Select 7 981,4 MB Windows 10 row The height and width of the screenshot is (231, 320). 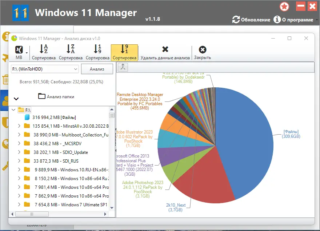72,187
